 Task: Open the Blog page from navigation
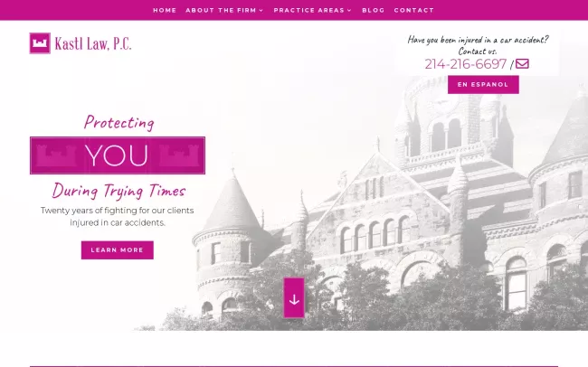pyautogui.click(x=373, y=11)
